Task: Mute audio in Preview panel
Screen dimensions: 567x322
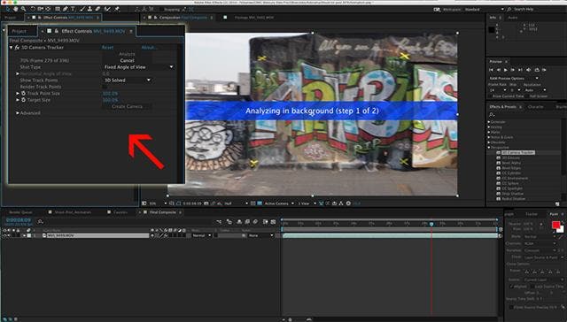Action: click(528, 70)
